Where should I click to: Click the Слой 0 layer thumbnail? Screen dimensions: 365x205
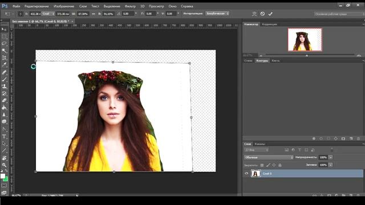pyautogui.click(x=255, y=173)
